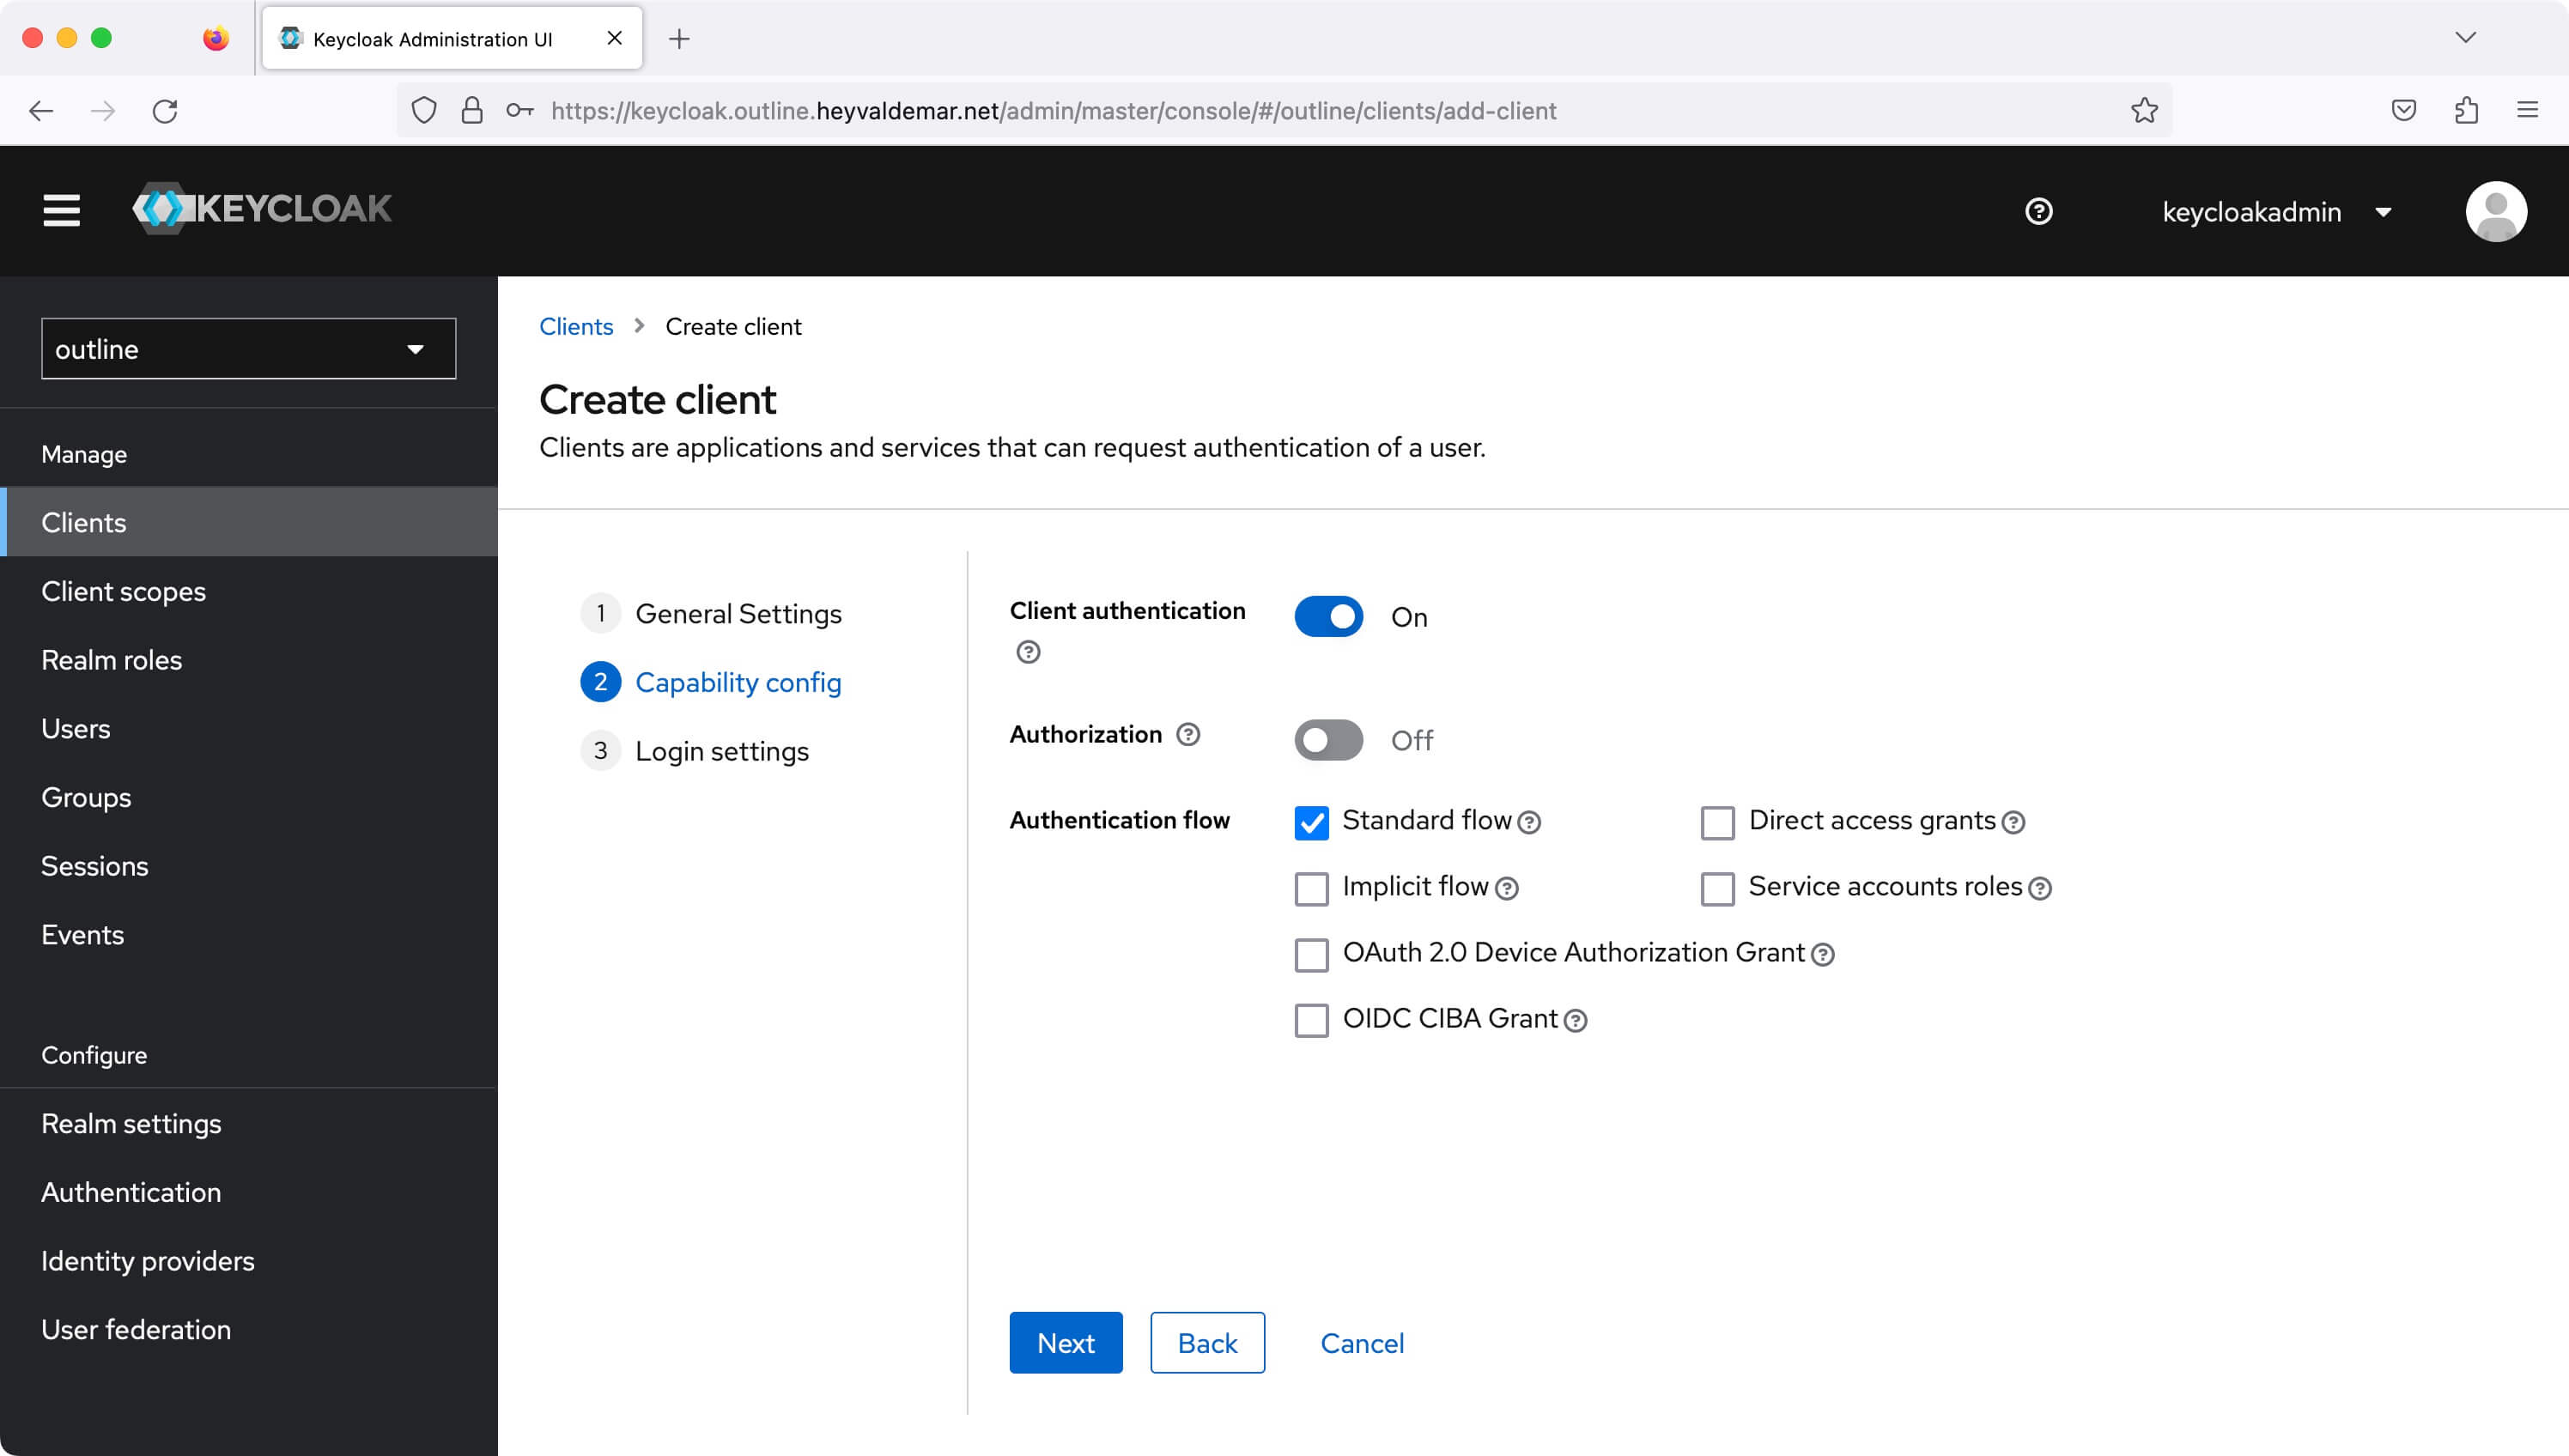Click the General Settings step label

click(x=739, y=612)
